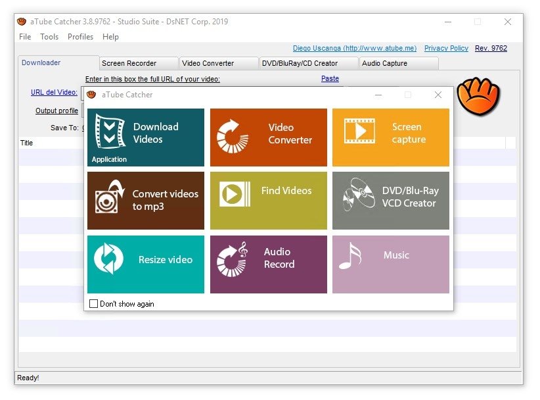Image resolution: width=540 pixels, height=400 pixels.
Task: Open the Profiles menu
Action: tap(80, 37)
